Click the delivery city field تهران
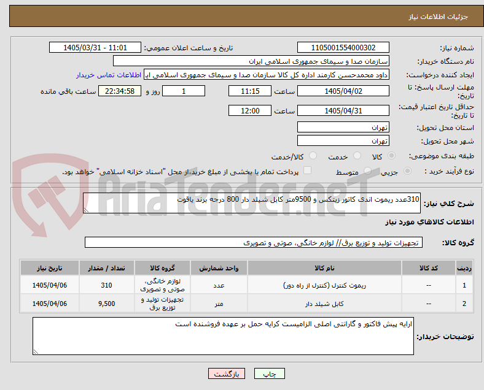The width and height of the screenshot is (484, 390). pyautogui.click(x=343, y=140)
